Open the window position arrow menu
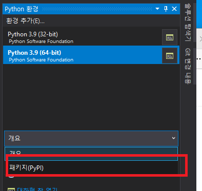 [x=157, y=9]
